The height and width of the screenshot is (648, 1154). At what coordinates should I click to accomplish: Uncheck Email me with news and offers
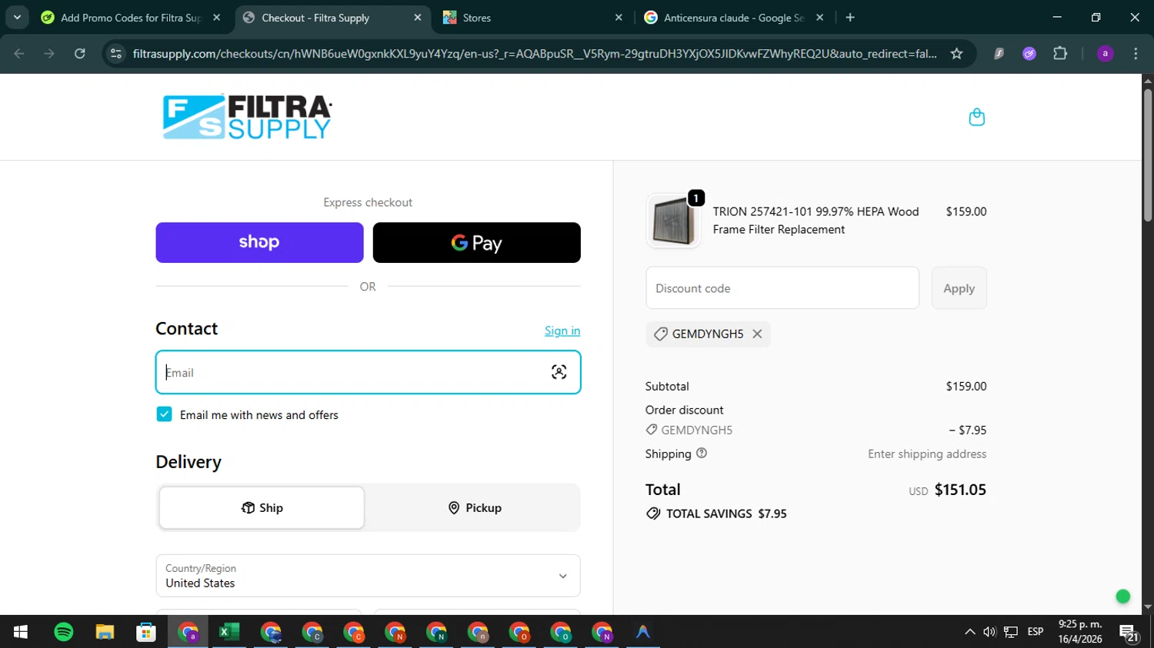[x=164, y=414]
